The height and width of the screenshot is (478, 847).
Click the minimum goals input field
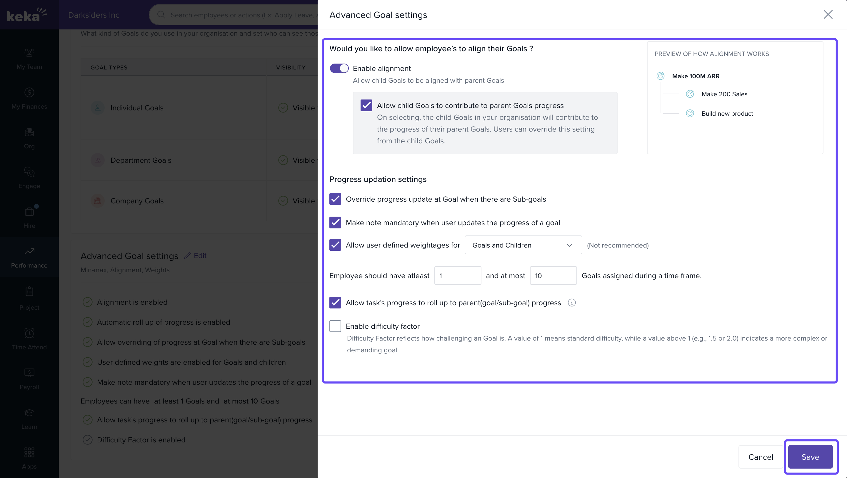pos(457,276)
